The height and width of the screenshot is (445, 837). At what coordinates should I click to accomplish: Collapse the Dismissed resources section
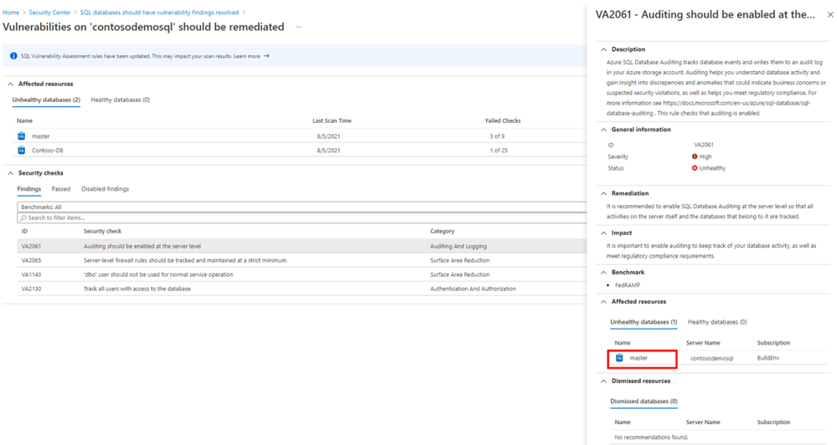(x=604, y=381)
